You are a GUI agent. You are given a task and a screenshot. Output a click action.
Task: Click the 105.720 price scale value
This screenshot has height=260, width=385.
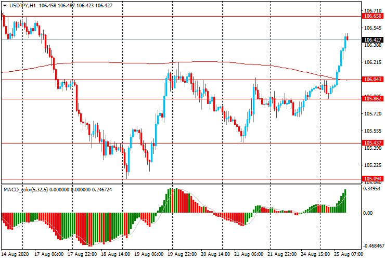point(373,114)
